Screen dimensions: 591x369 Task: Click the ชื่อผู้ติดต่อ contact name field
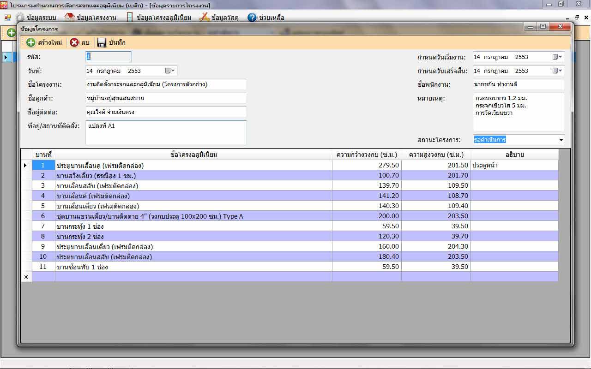pyautogui.click(x=166, y=112)
